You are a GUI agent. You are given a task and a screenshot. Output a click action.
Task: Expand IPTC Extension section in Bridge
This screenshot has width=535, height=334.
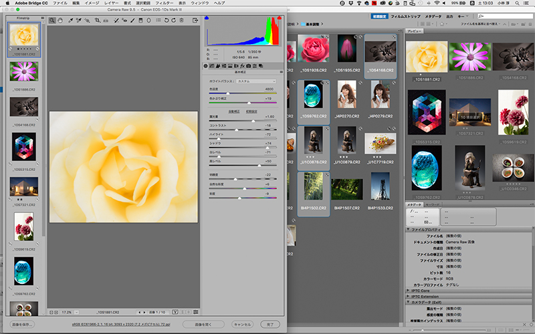[408, 296]
